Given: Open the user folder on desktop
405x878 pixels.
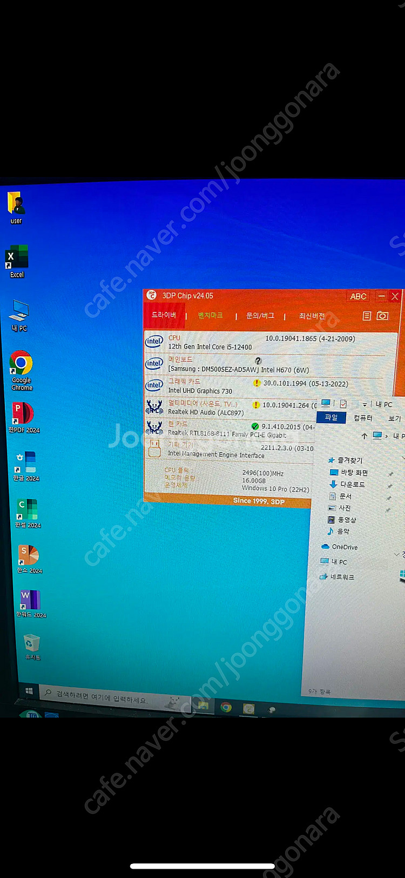Looking at the screenshot, I should click(x=16, y=208).
